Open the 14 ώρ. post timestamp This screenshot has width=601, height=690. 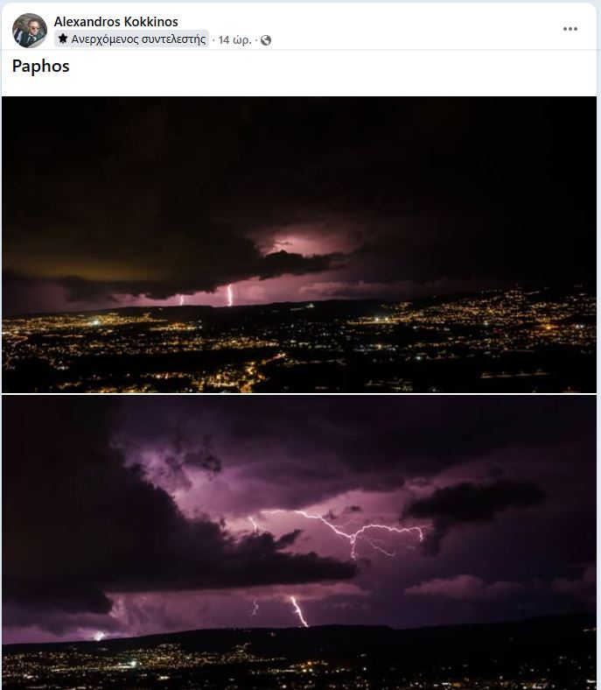click(x=234, y=40)
